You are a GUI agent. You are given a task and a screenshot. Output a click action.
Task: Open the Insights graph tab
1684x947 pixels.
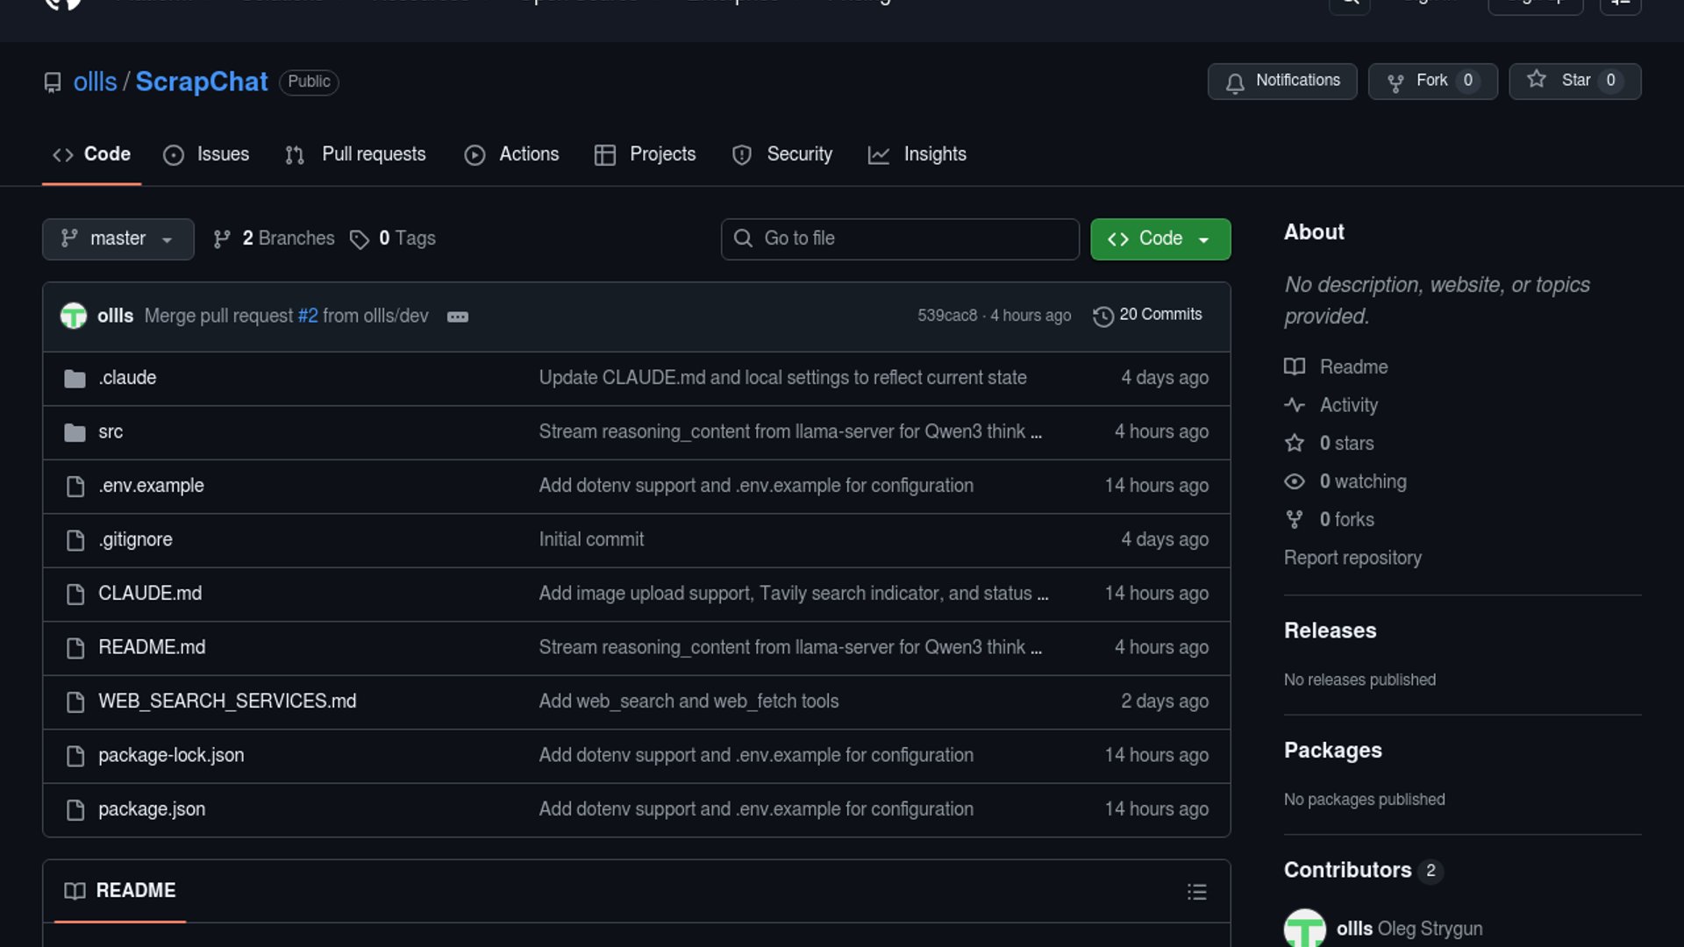917,154
